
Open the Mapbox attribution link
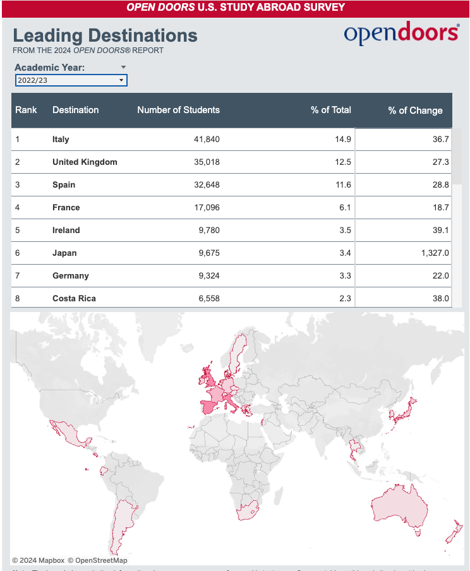point(39,560)
